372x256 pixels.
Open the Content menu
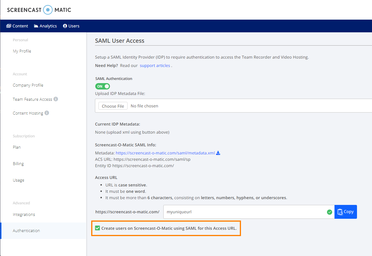[x=17, y=26]
